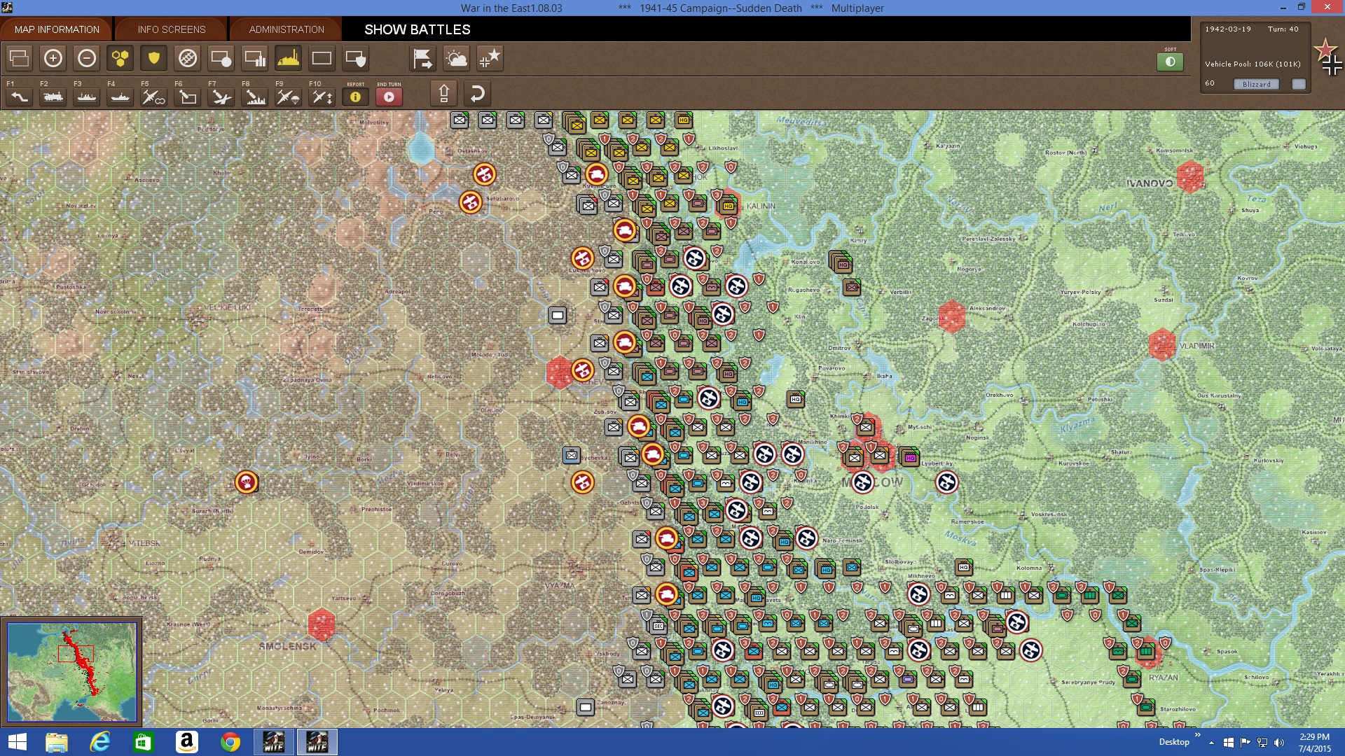Click the upward arrow button
The image size is (1345, 756).
point(444,93)
